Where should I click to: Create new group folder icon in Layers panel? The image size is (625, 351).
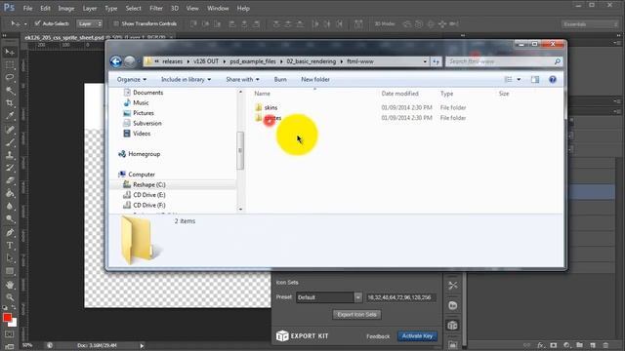click(579, 345)
